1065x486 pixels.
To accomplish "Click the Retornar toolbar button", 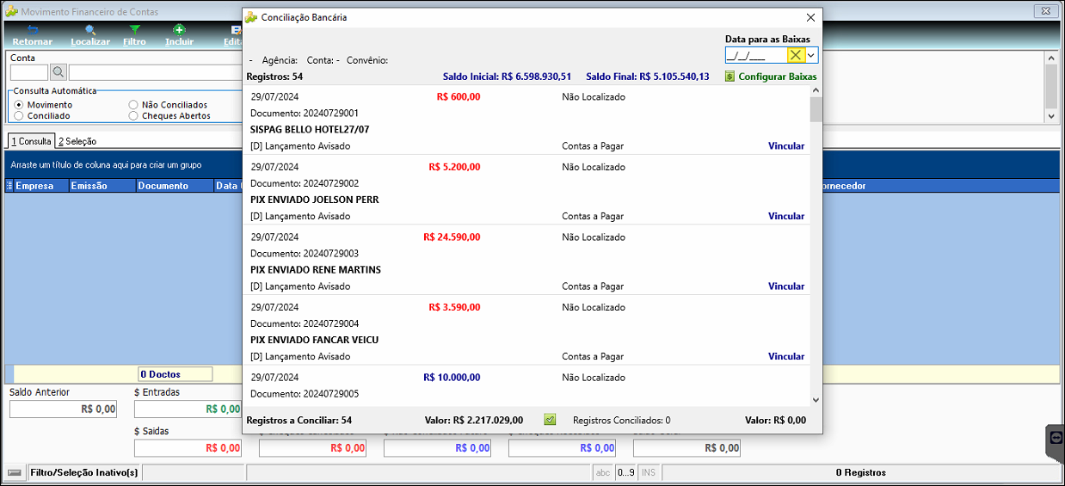I will pos(32,35).
